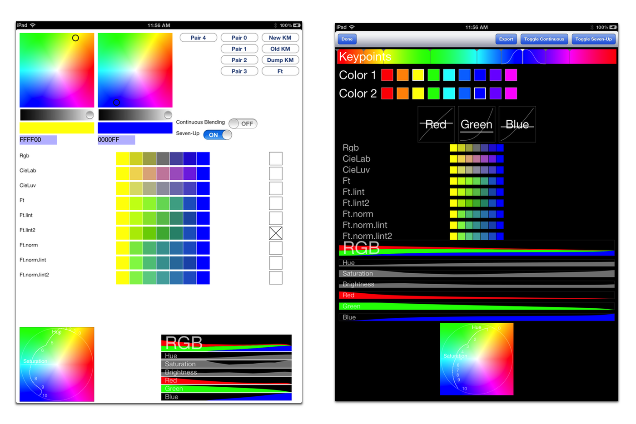Select the Blue channel curve icon
This screenshot has height=424, width=636.
(x=517, y=124)
